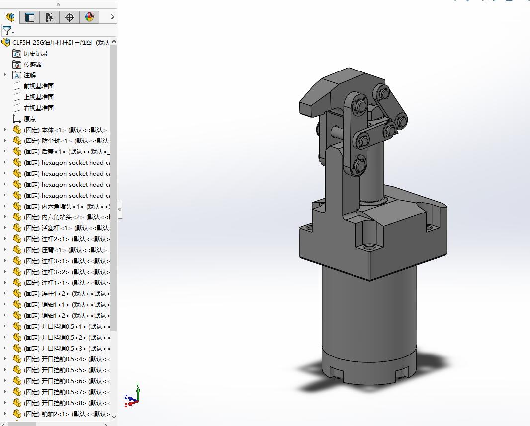Select the CLF5H-25G油压杠杆缸三维图 title text
Image resolution: width=530 pixels, height=426 pixels.
52,42
